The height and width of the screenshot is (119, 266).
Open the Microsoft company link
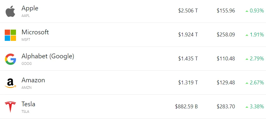pyautogui.click(x=35, y=32)
